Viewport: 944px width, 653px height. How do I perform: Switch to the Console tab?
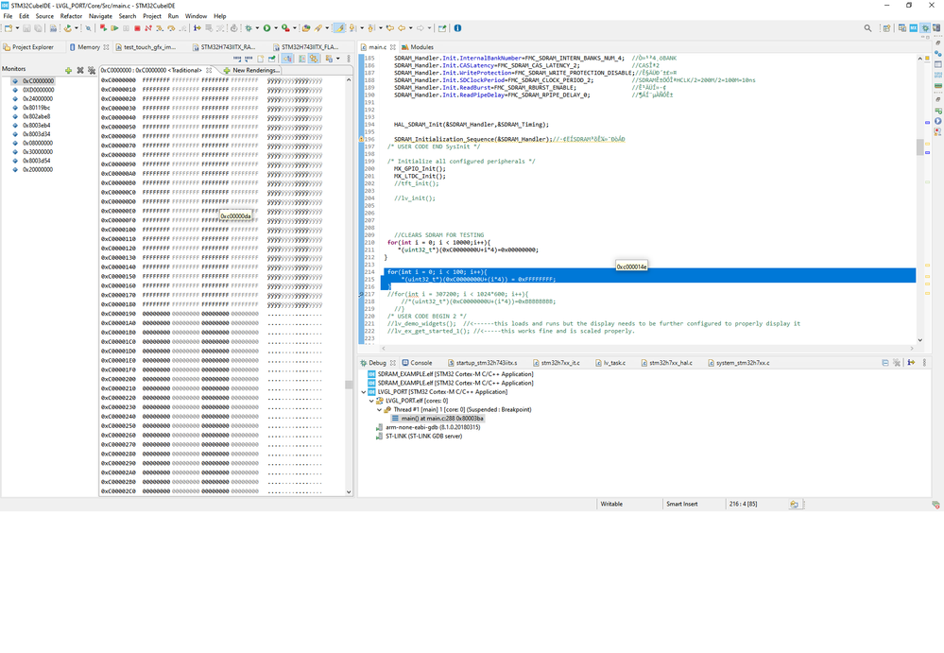[x=417, y=363]
